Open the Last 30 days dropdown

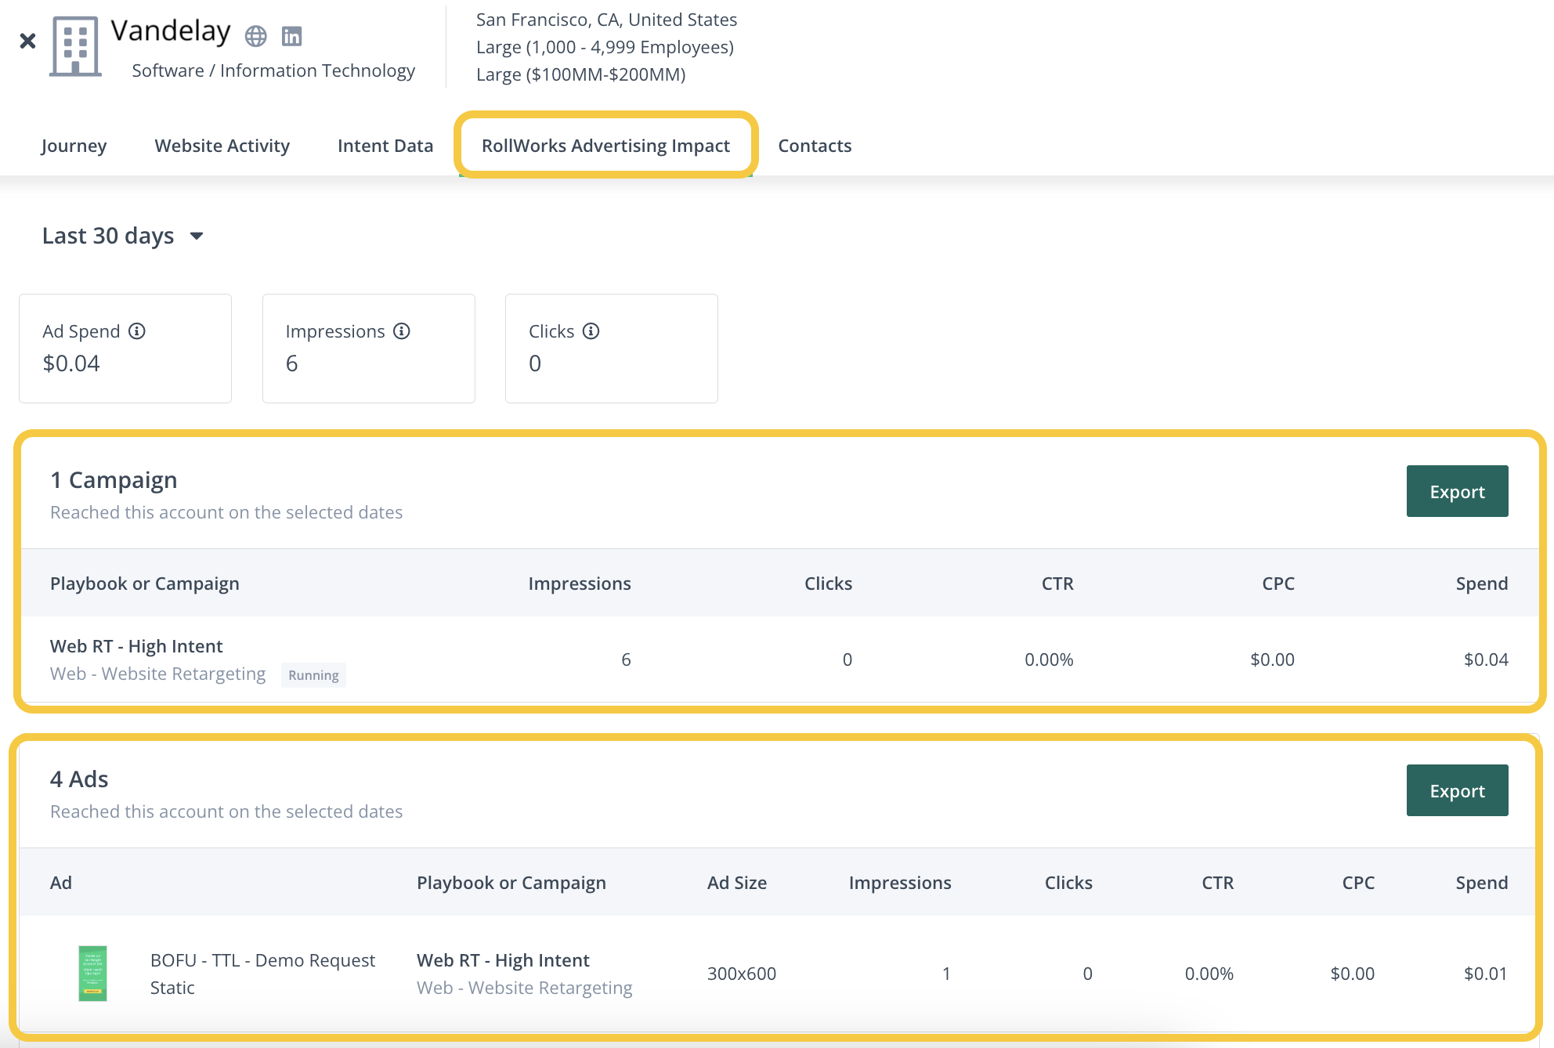pos(123,236)
